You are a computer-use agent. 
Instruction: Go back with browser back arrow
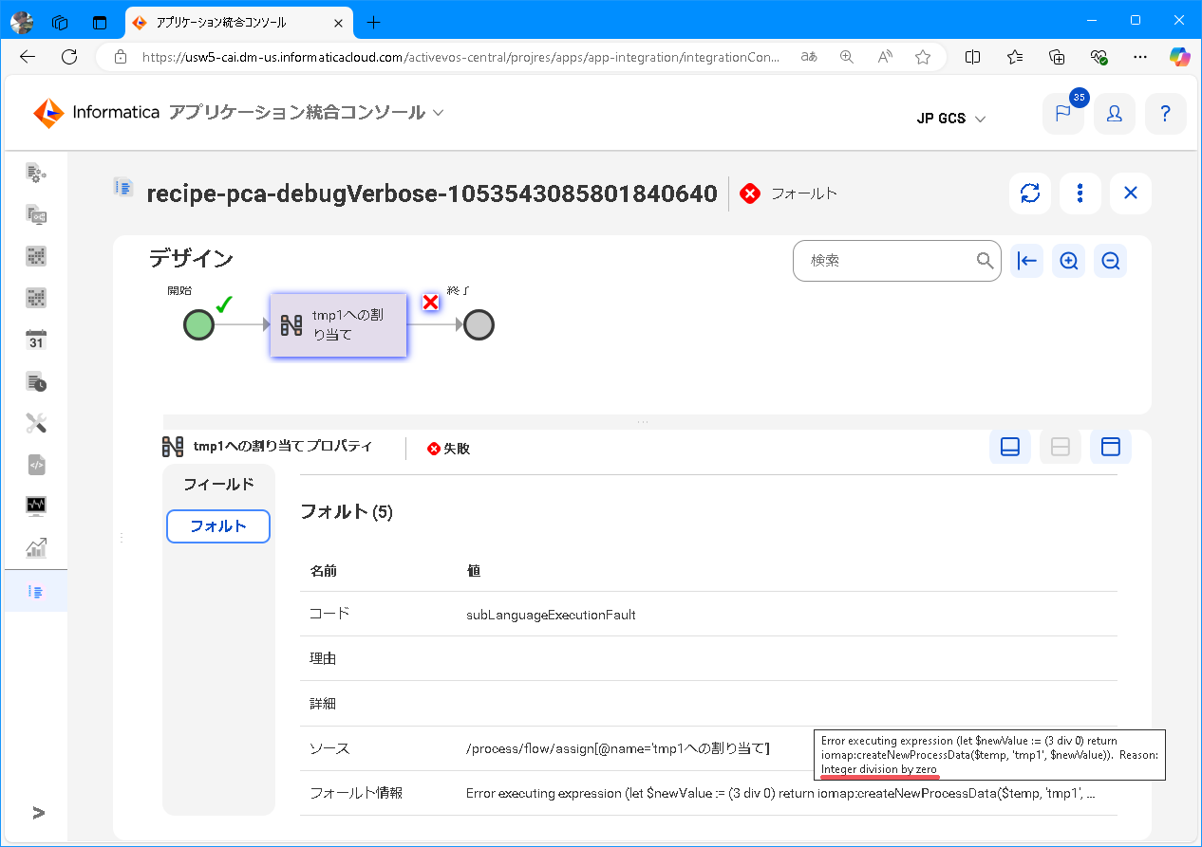28,57
